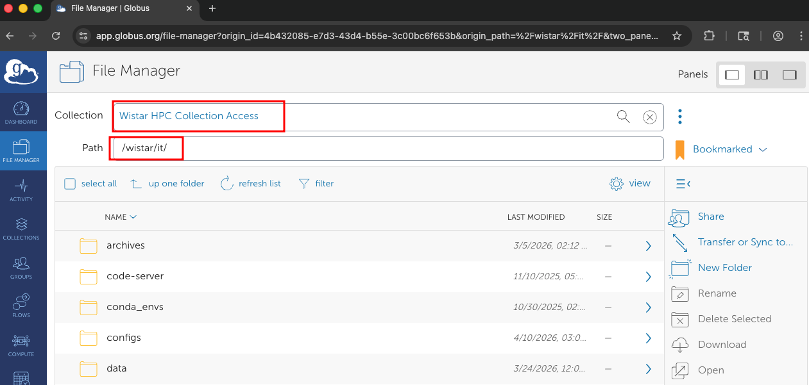Open a new browser tab

212,8
